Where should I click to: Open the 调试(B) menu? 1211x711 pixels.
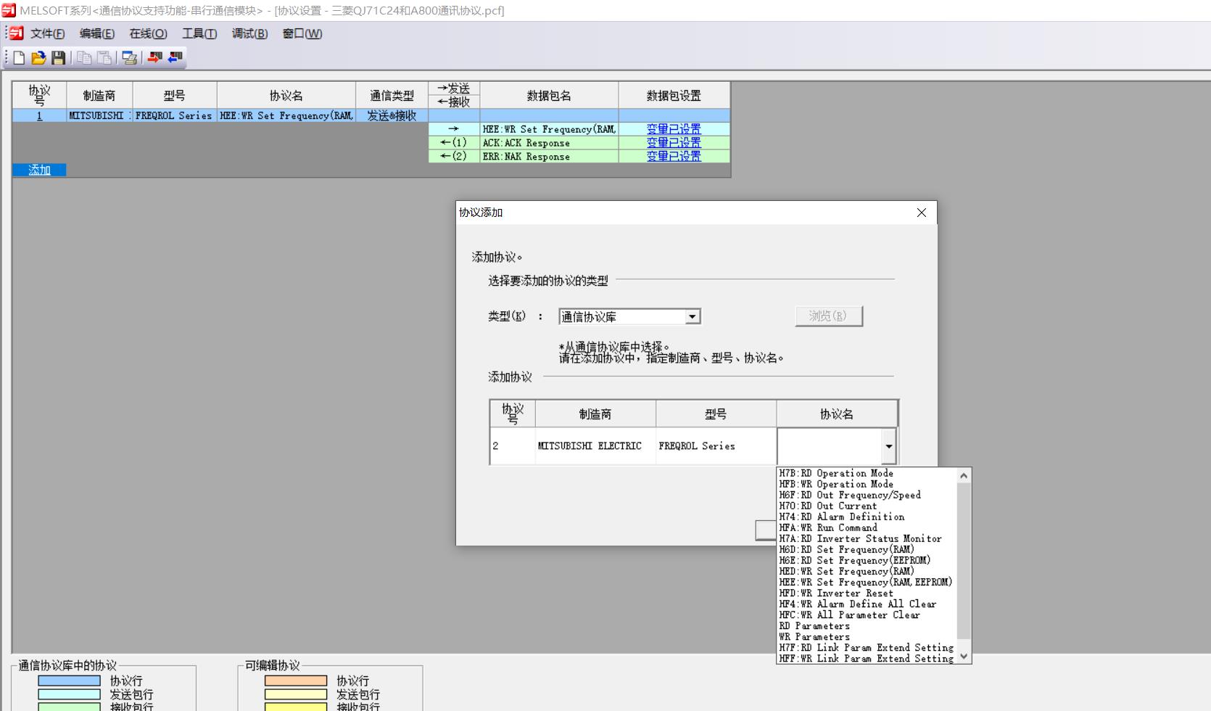tap(249, 33)
